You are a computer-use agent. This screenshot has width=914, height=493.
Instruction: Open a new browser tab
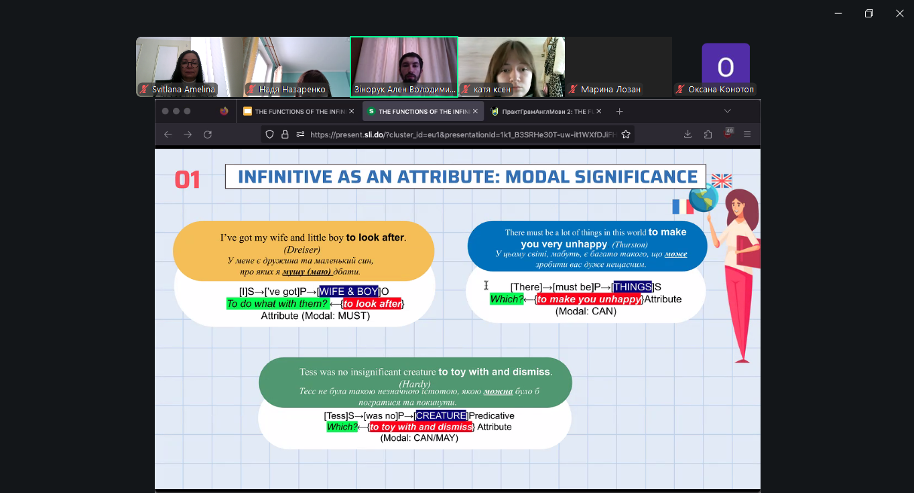click(x=620, y=112)
